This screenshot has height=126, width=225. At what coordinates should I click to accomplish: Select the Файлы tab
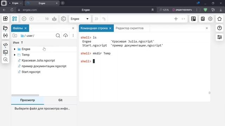point(18,28)
